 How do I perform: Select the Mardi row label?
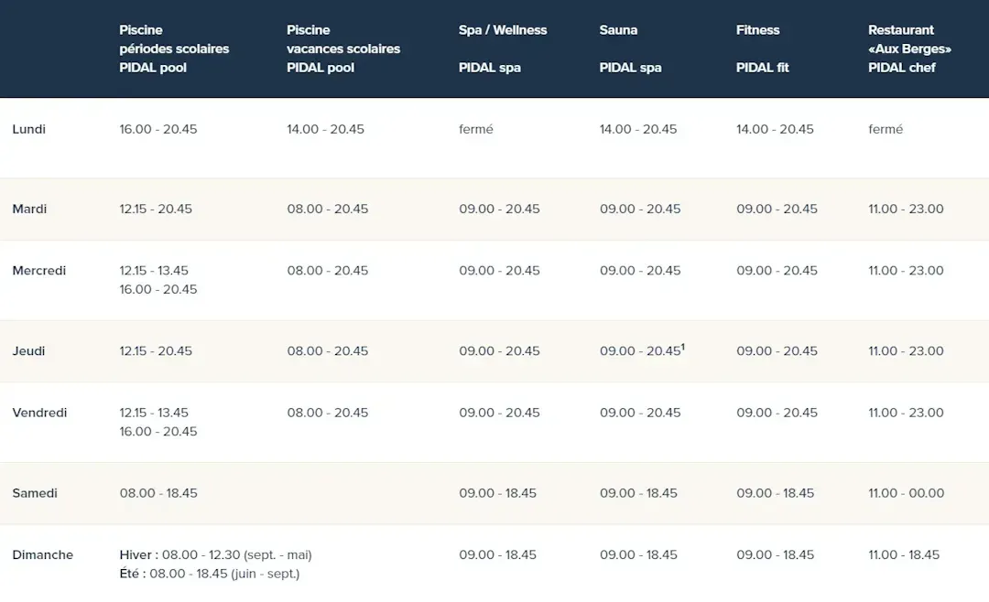point(29,209)
